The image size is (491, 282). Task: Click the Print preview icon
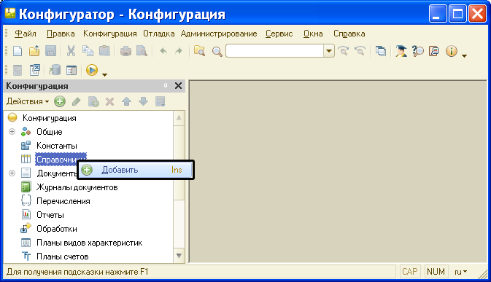click(x=142, y=51)
